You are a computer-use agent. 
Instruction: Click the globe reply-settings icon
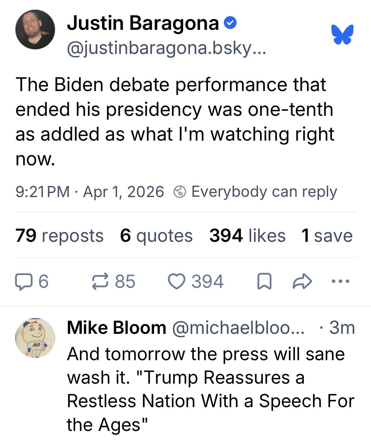click(180, 192)
